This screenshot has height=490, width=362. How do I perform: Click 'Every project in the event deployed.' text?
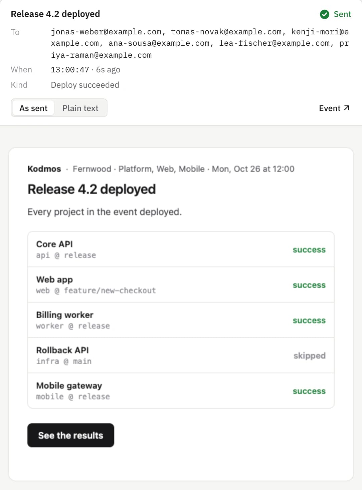click(105, 212)
